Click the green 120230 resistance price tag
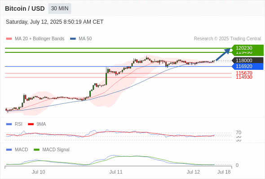This screenshot has height=179, width=265. [x=247, y=48]
